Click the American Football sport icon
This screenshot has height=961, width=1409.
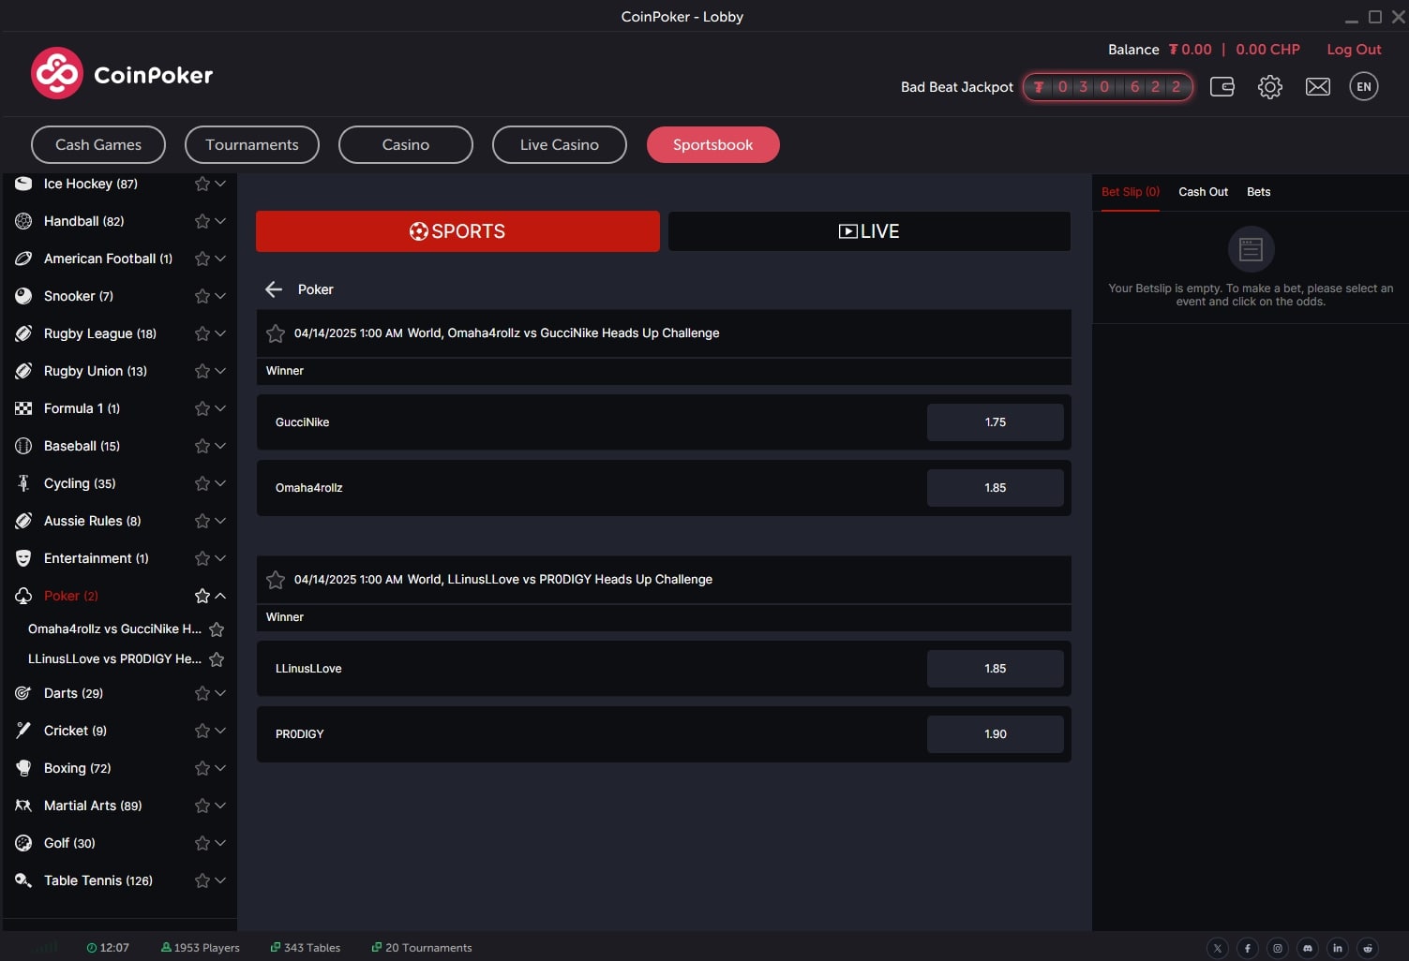23,259
